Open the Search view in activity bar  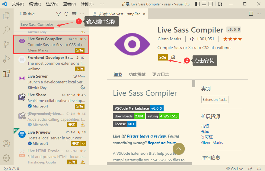6,30
